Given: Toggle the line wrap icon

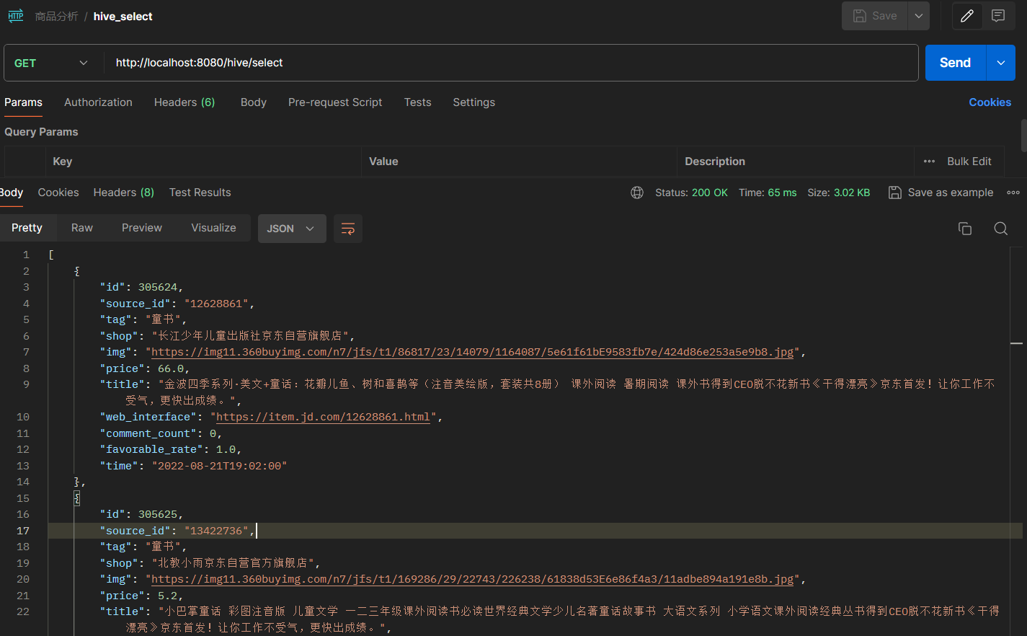Looking at the screenshot, I should (x=347, y=229).
